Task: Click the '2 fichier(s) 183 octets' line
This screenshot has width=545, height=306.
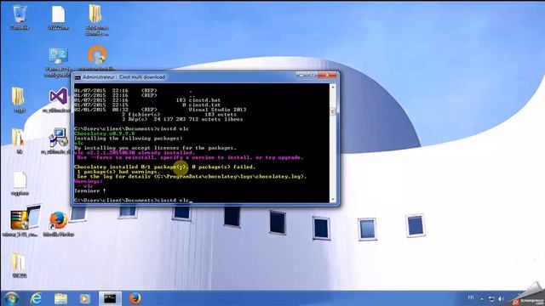Action: 179,115
